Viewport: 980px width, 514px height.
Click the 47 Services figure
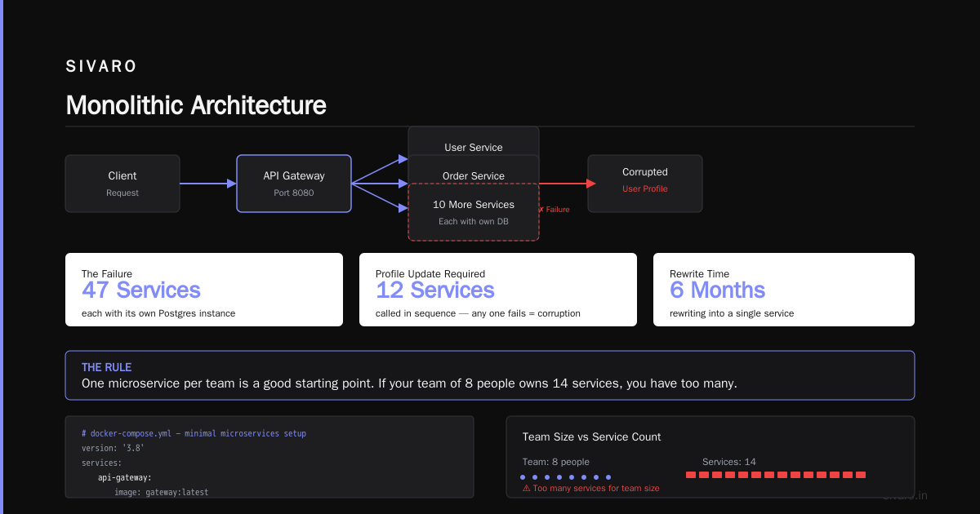pyautogui.click(x=141, y=290)
